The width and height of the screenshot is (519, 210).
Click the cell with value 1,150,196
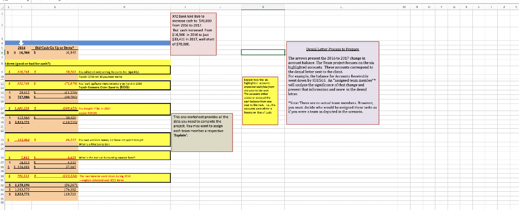click(x=22, y=185)
